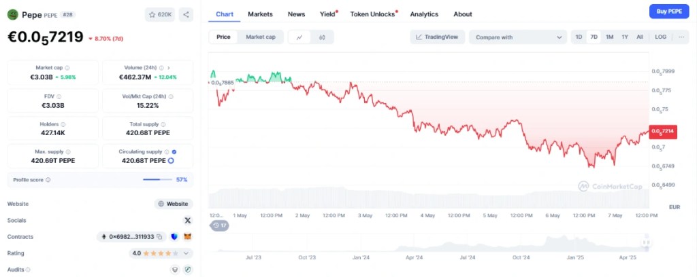Click the share icon beside the watchlist count

187,14
